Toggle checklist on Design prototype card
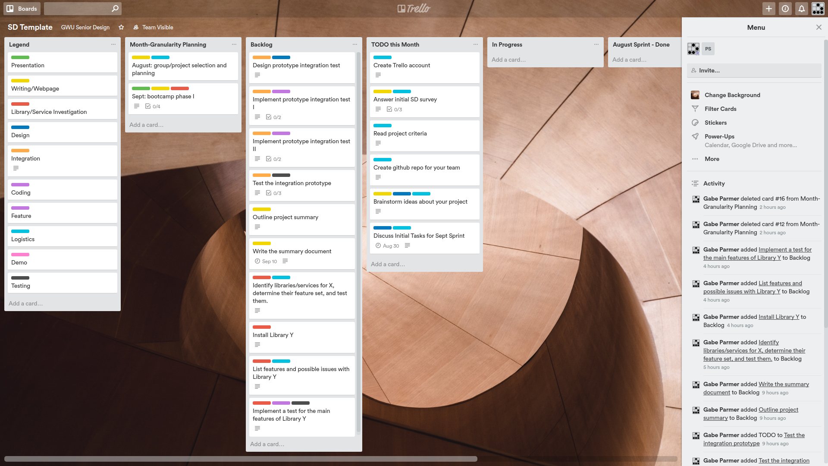 point(257,75)
